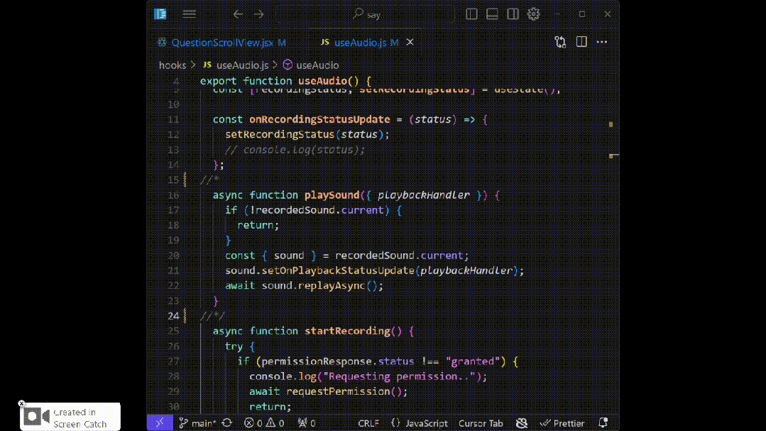Click on onRecordingStatusUpdate identifier

tap(319, 119)
